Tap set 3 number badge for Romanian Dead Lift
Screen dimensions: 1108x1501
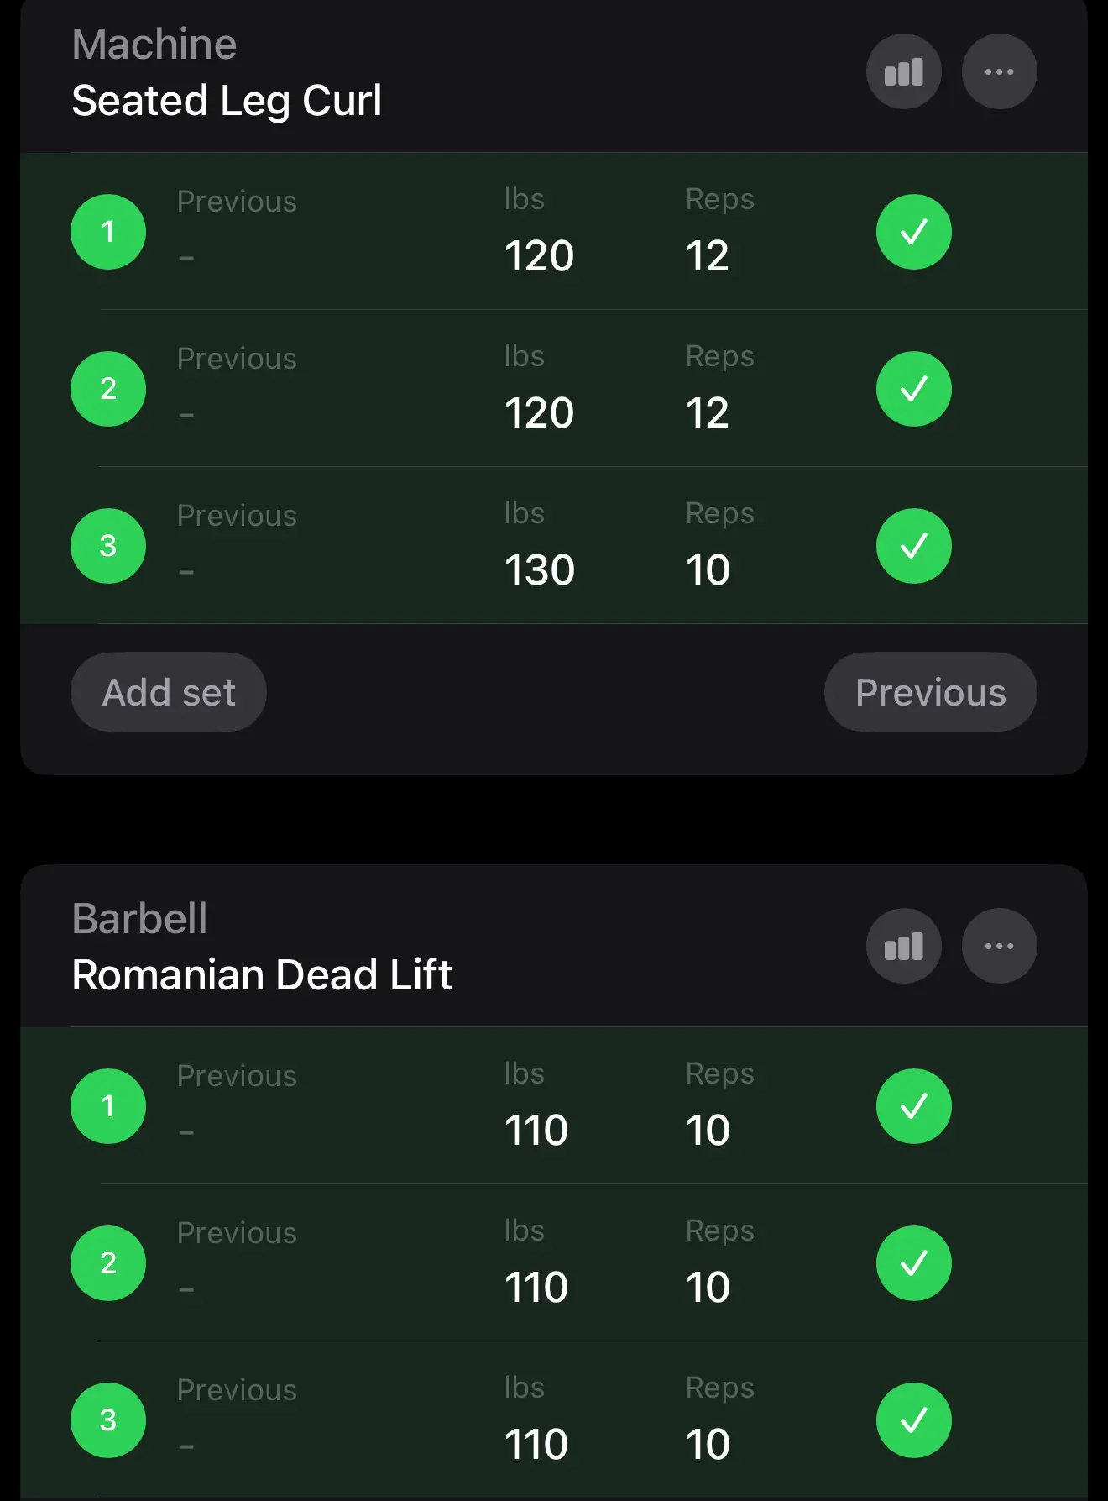(108, 1420)
